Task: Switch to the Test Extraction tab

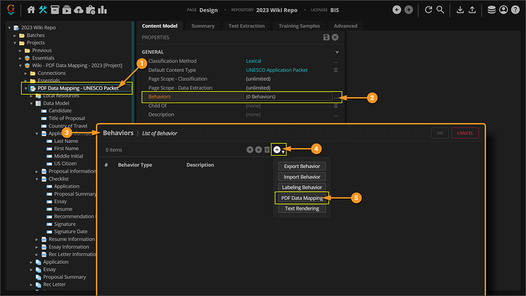Action: pyautogui.click(x=246, y=26)
